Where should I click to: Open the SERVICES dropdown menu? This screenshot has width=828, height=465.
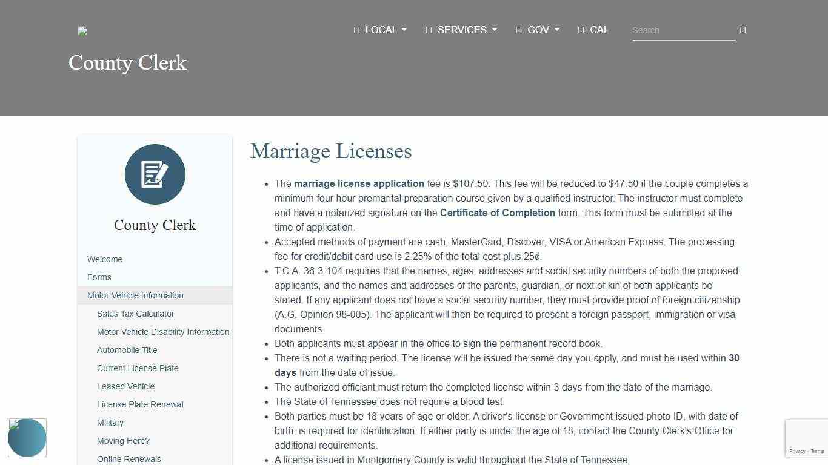461,30
